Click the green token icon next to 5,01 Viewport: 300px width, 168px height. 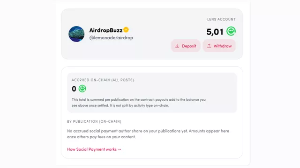click(231, 31)
